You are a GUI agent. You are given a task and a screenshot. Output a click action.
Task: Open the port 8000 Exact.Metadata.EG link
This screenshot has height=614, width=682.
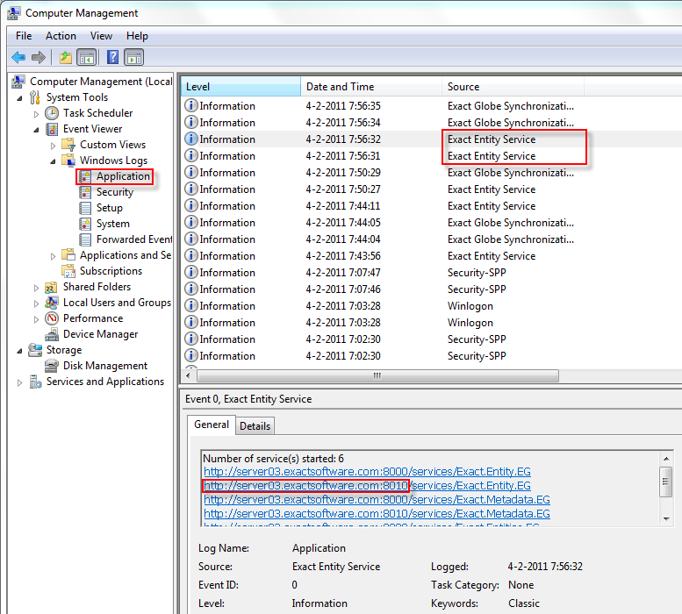coord(377,500)
